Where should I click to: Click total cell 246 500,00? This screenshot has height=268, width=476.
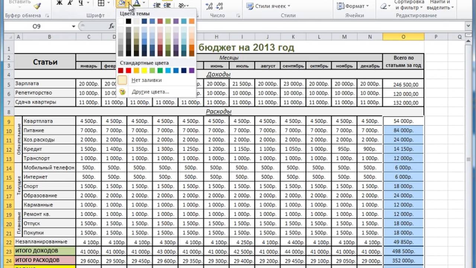[x=403, y=84]
